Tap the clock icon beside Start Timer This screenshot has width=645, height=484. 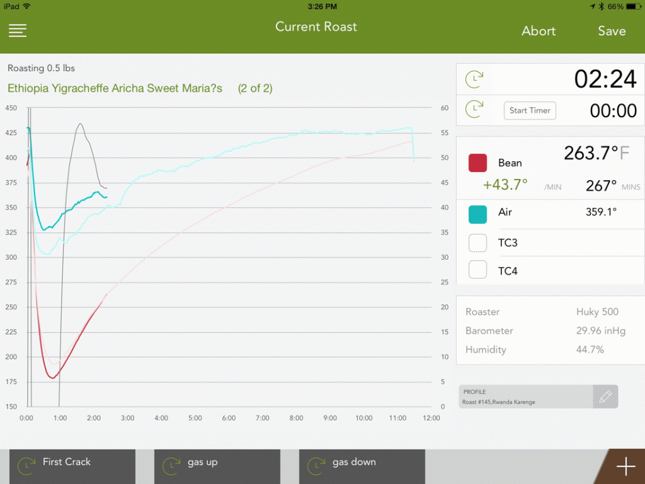474,110
